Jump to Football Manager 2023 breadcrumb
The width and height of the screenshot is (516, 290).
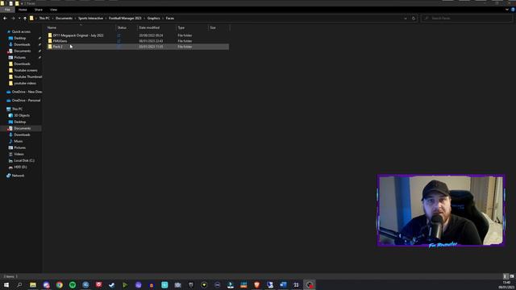(125, 19)
